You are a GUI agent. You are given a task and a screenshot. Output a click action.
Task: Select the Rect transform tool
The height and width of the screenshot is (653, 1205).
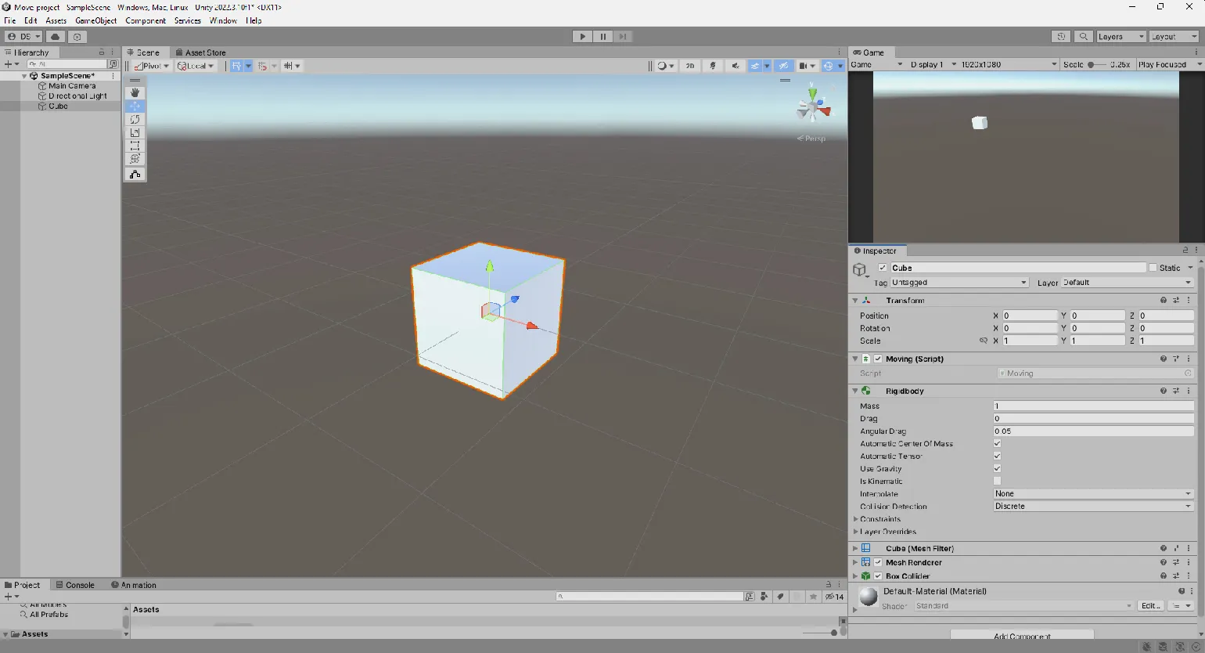click(x=135, y=146)
